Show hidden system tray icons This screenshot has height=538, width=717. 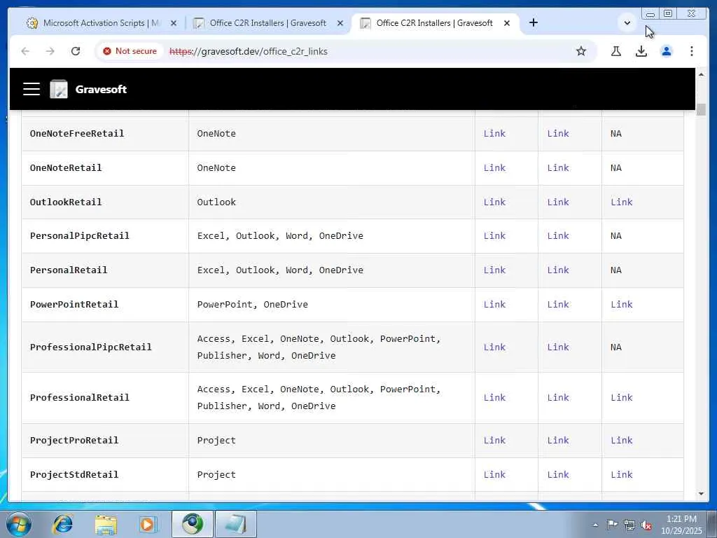pos(595,525)
